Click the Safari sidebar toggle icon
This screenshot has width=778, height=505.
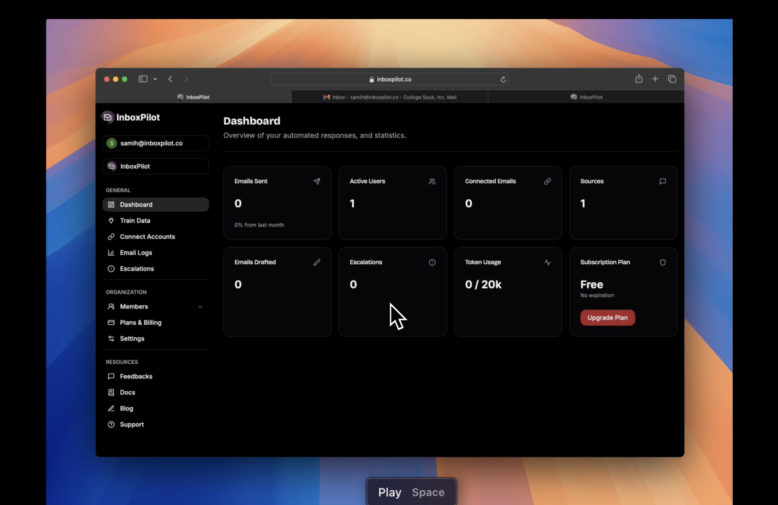143,79
